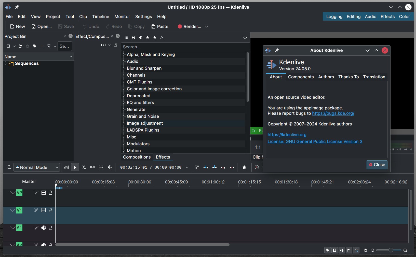
Task: Open the https://bugs.kde.org/ link
Action: [333, 113]
